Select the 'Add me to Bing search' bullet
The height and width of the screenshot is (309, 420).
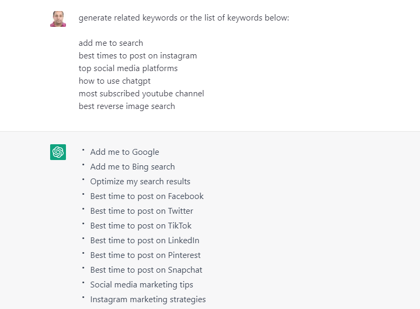[x=132, y=167]
